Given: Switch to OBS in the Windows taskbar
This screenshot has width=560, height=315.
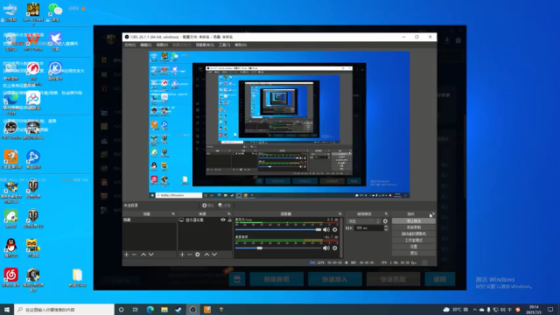Looking at the screenshot, I should (x=192, y=310).
